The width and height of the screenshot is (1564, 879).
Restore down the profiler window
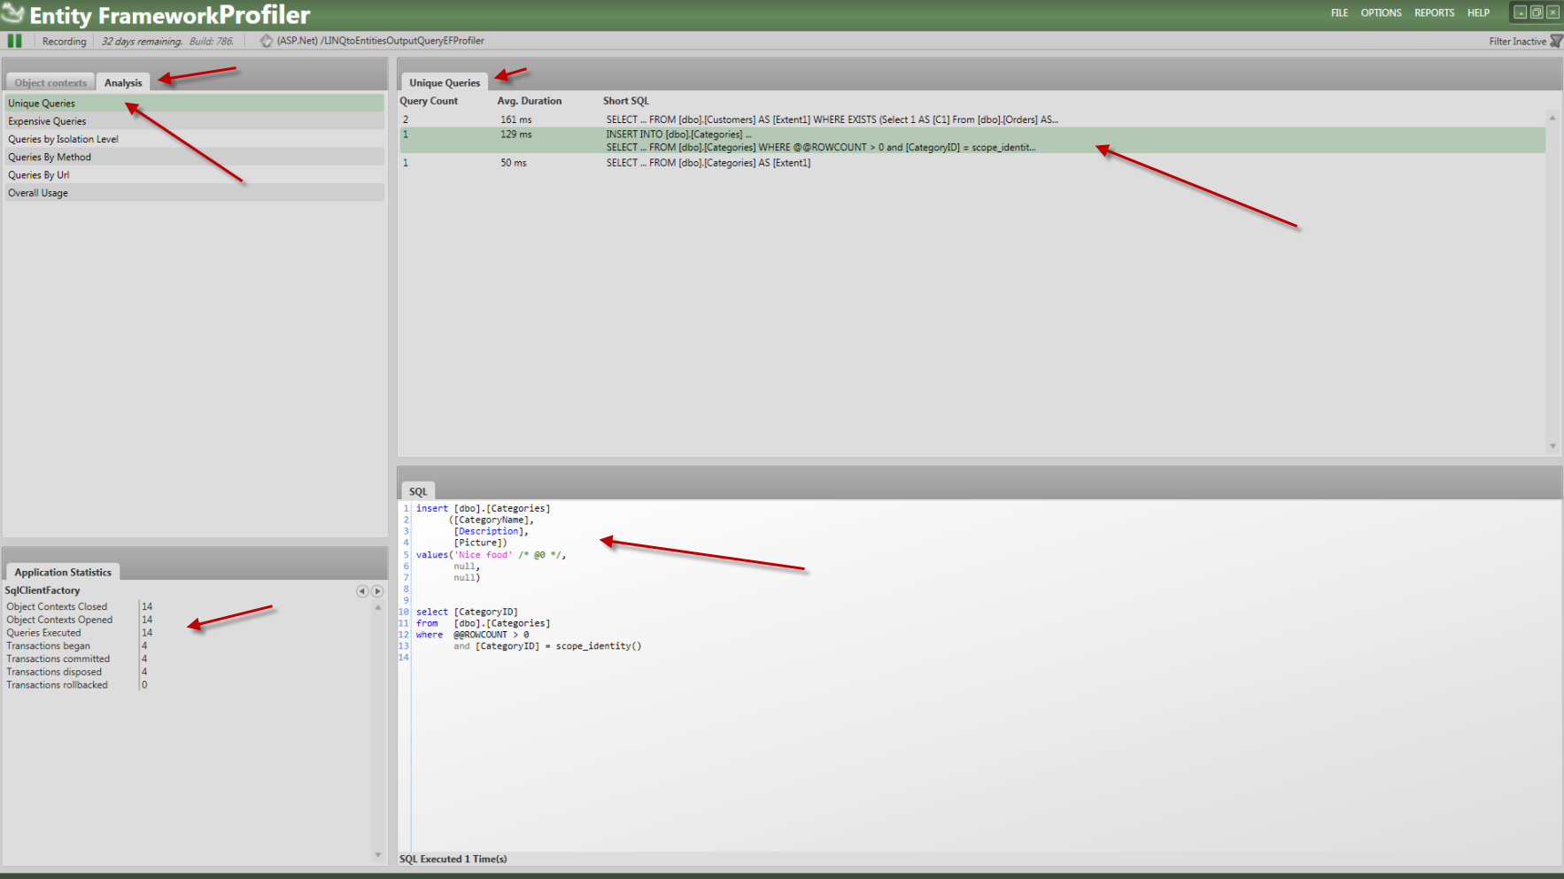pos(1537,12)
